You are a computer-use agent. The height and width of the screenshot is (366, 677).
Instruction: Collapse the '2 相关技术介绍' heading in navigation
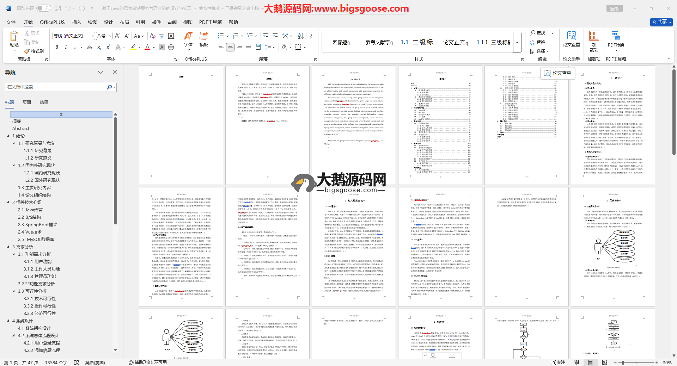click(x=8, y=203)
